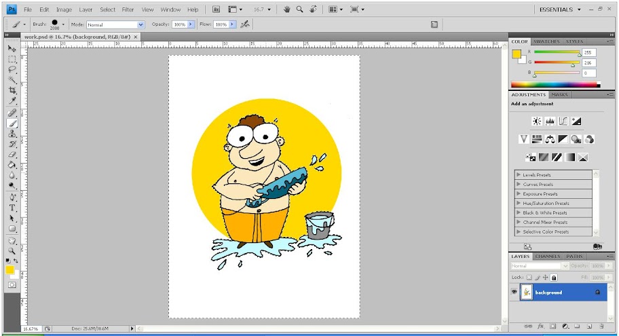619x336 pixels.
Task: Click the zoom percentage field in status bar
Action: pyautogui.click(x=31, y=329)
